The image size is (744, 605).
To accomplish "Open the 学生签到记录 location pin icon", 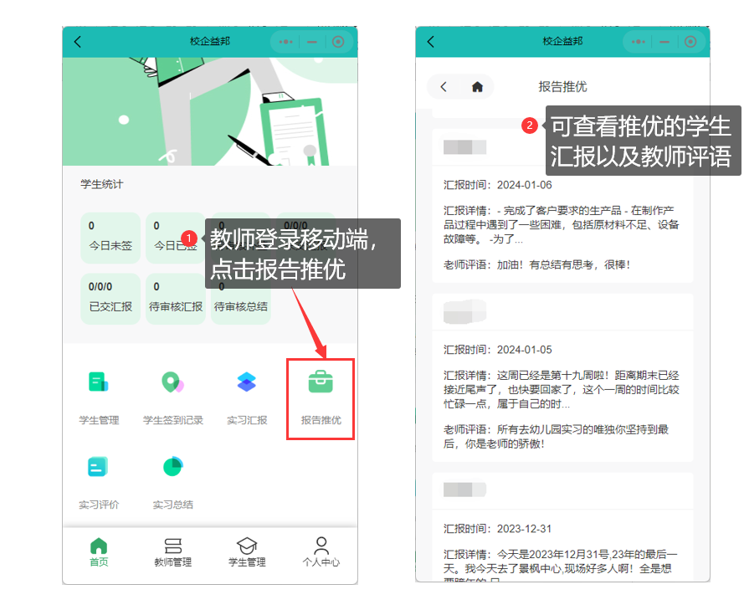I will pos(172,383).
